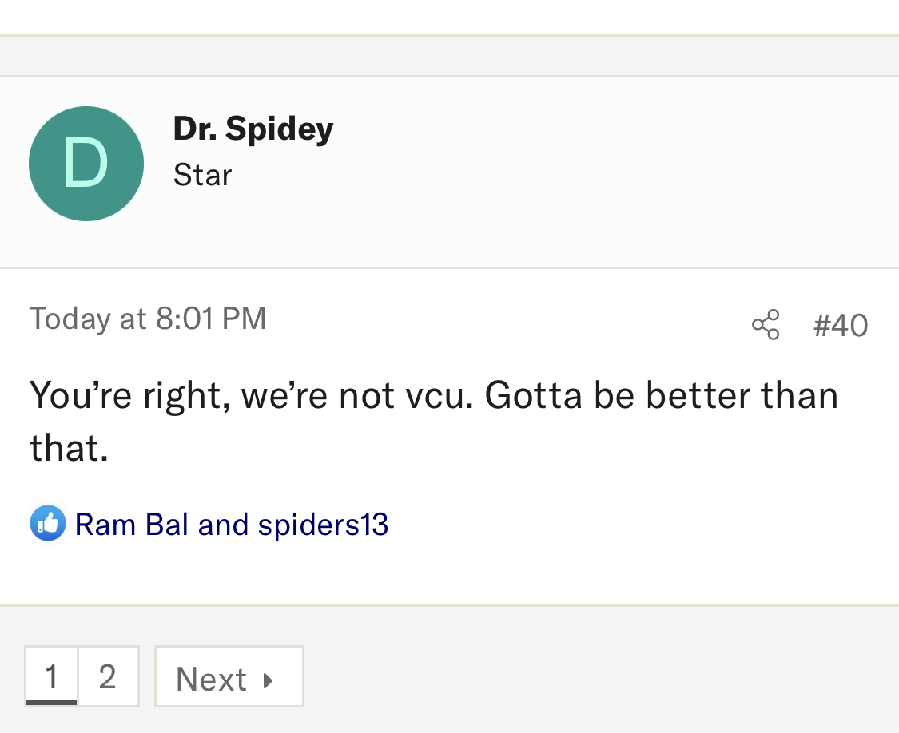The image size is (899, 733).
Task: Open the #40 post permalink
Action: click(x=841, y=326)
